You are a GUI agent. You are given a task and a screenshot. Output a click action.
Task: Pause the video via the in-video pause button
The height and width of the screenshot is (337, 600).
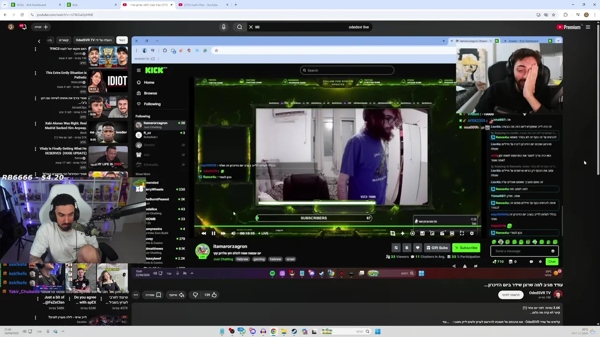[213, 233]
